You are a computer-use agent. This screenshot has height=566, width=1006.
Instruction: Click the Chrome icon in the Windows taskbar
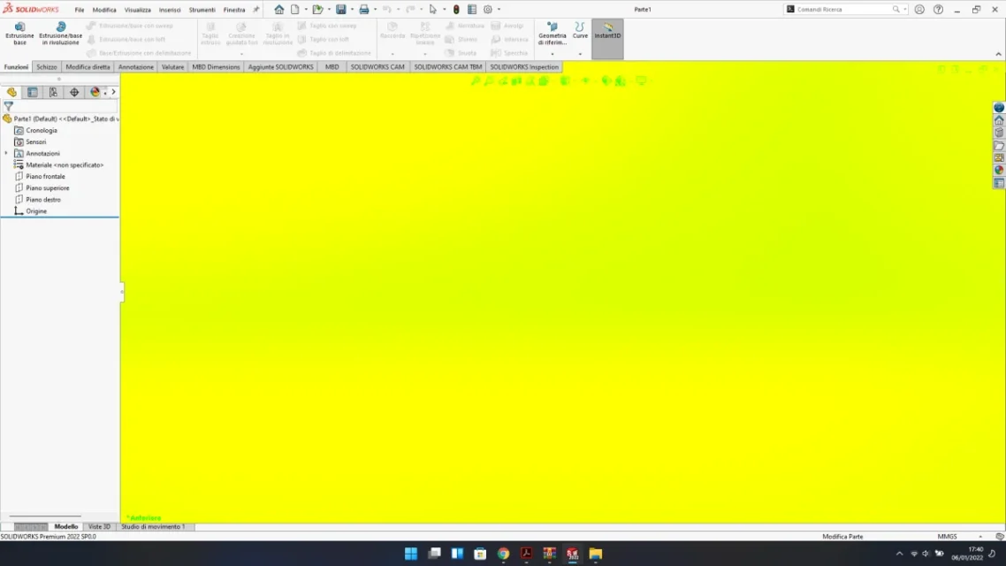(x=503, y=554)
